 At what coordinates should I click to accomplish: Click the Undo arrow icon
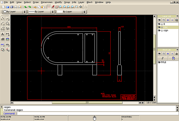pyautogui.click(x=25, y=7)
